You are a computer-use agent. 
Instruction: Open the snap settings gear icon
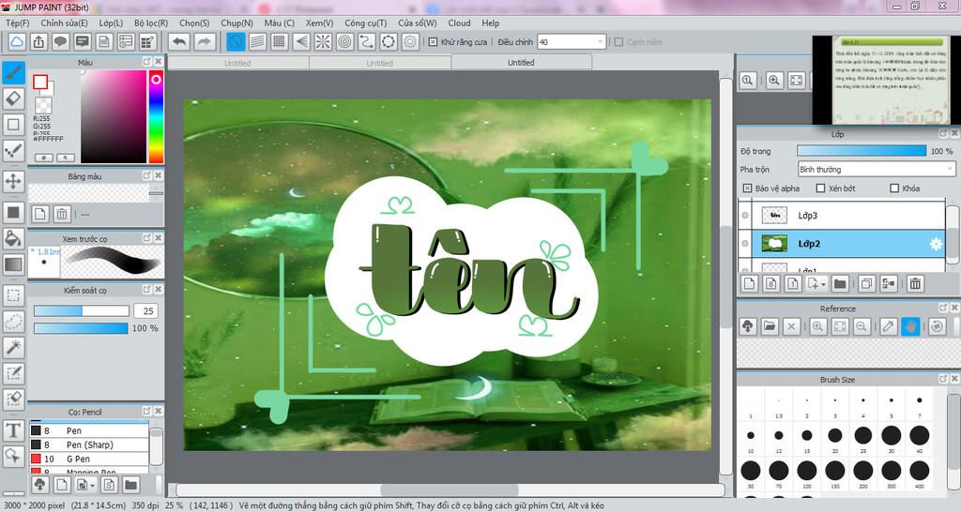410,41
